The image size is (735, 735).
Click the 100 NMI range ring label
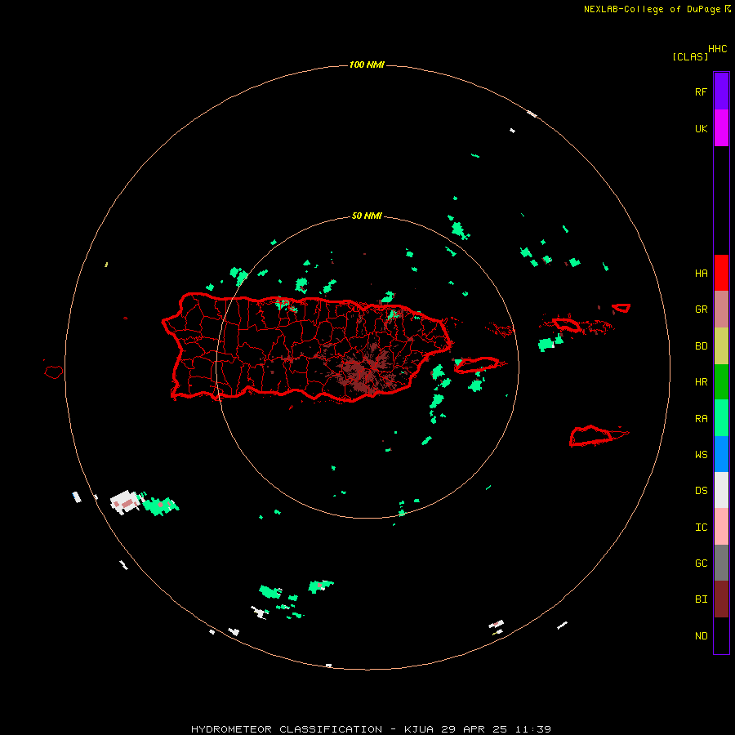click(x=367, y=65)
